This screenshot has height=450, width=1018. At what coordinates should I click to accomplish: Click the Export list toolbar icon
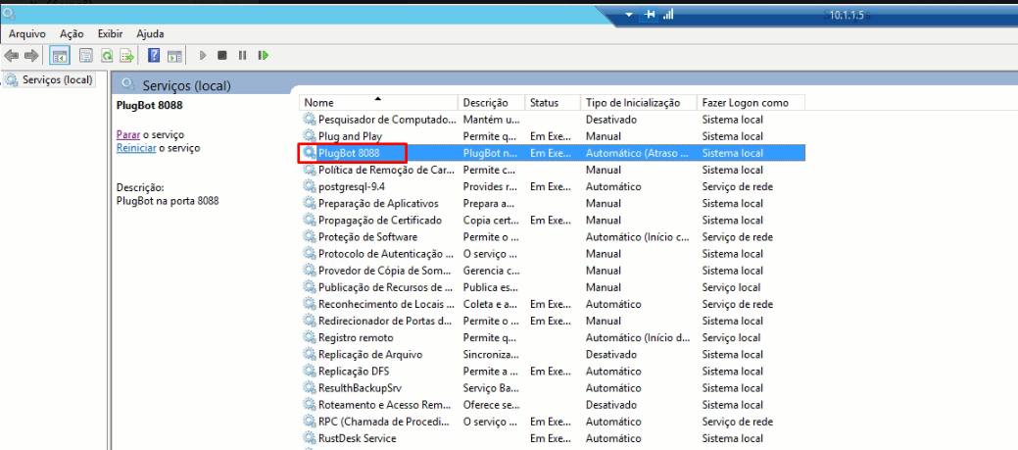128,56
